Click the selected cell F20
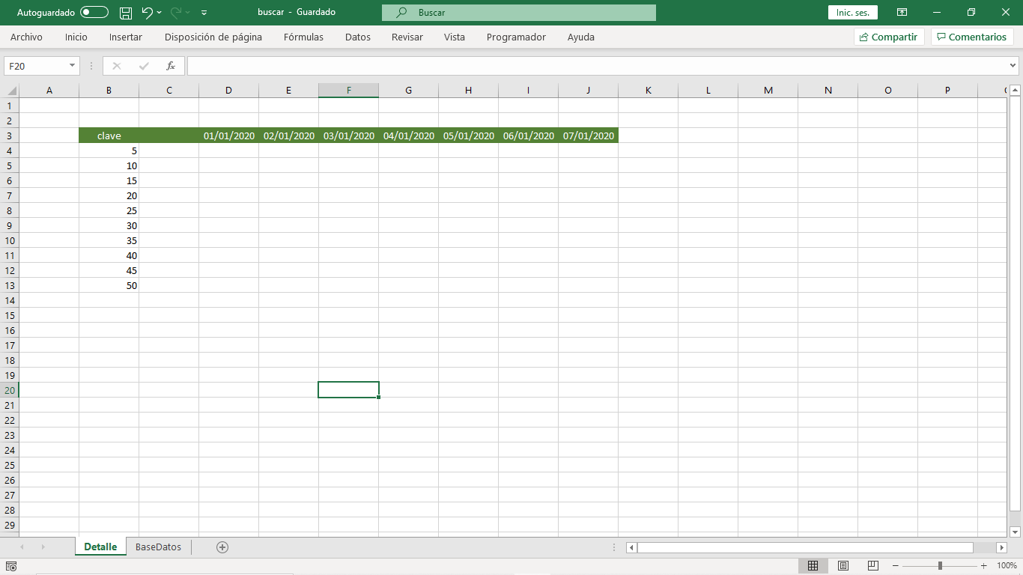 tap(349, 390)
